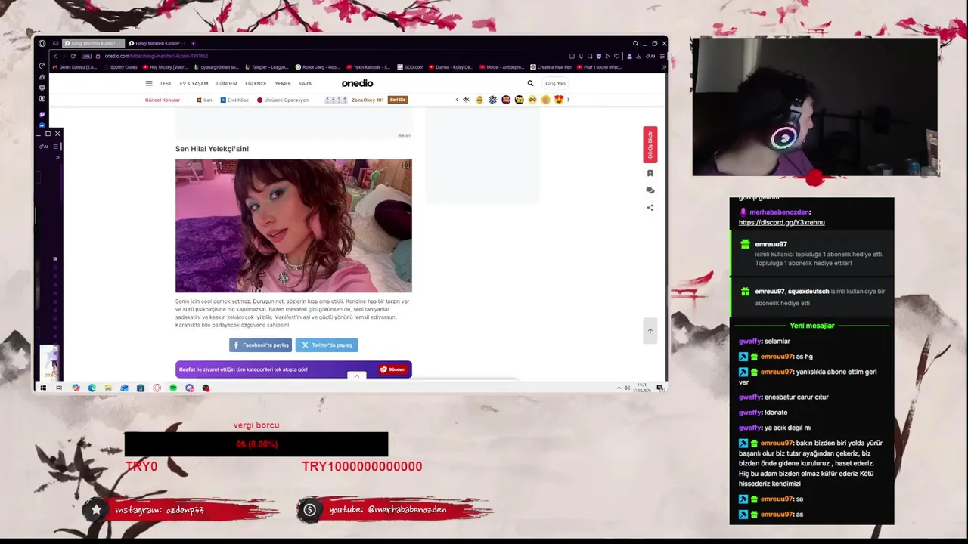Open the onedio hamburger menu

click(x=149, y=84)
